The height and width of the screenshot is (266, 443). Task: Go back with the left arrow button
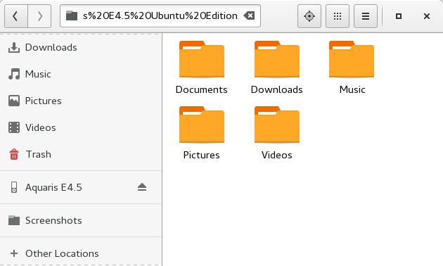(16, 16)
